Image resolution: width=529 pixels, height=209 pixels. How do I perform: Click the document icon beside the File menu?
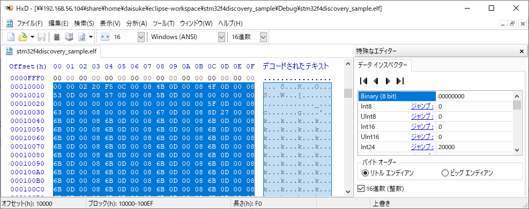point(10,24)
